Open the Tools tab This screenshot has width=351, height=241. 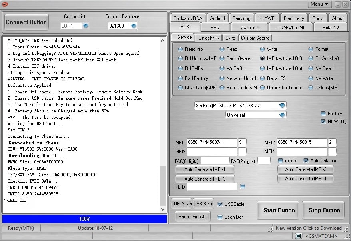(318, 18)
